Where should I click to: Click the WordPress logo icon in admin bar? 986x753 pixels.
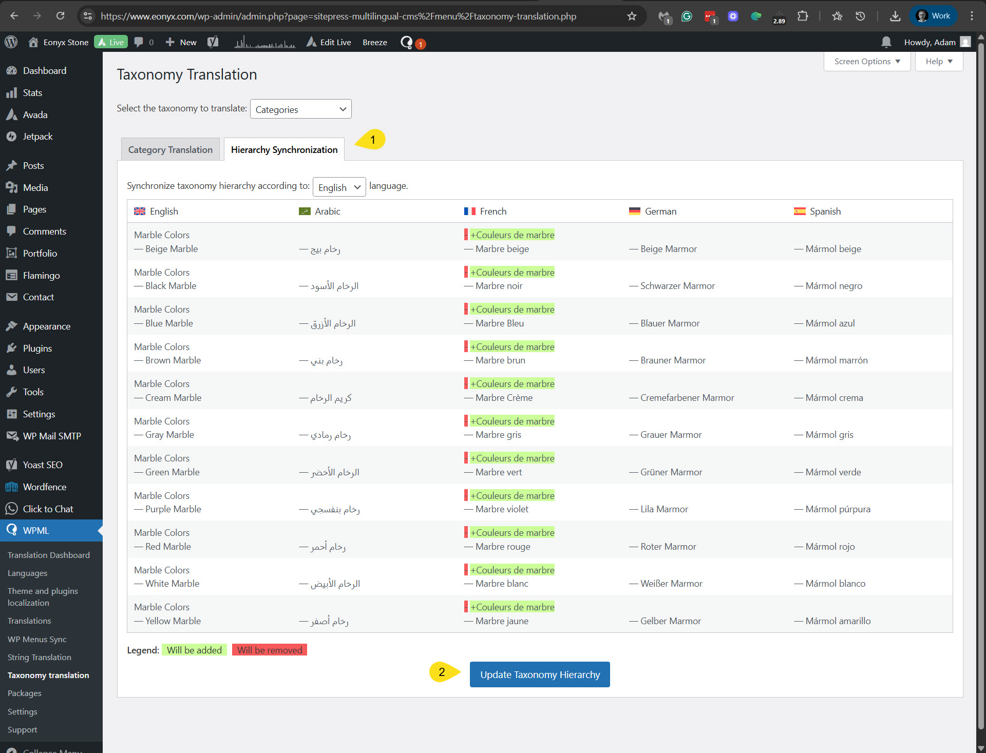(x=11, y=42)
